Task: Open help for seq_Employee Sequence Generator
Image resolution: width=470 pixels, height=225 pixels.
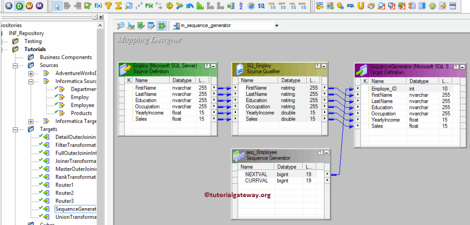Action: (321, 153)
